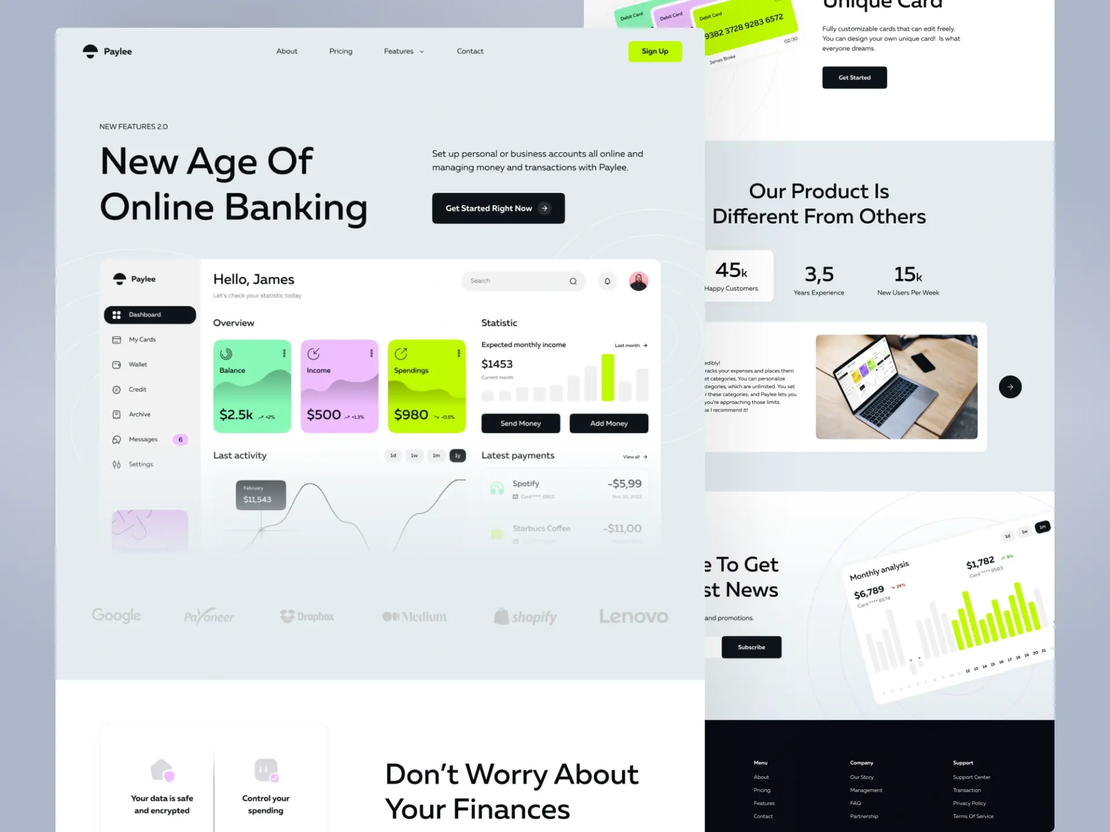Select the Pricing menu item
The image size is (1110, 832).
click(341, 51)
